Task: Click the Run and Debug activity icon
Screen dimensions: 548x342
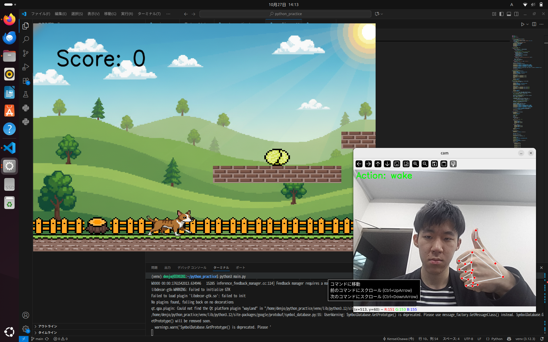Action: click(26, 67)
